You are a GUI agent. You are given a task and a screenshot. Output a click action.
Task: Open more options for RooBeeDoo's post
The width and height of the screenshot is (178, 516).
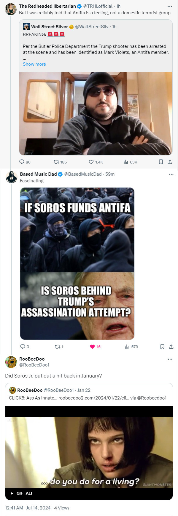170,359
